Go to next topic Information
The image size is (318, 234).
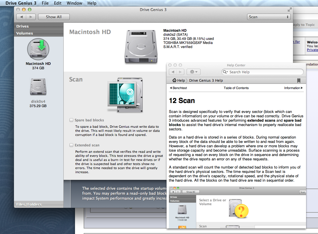pyautogui.click(x=294, y=88)
